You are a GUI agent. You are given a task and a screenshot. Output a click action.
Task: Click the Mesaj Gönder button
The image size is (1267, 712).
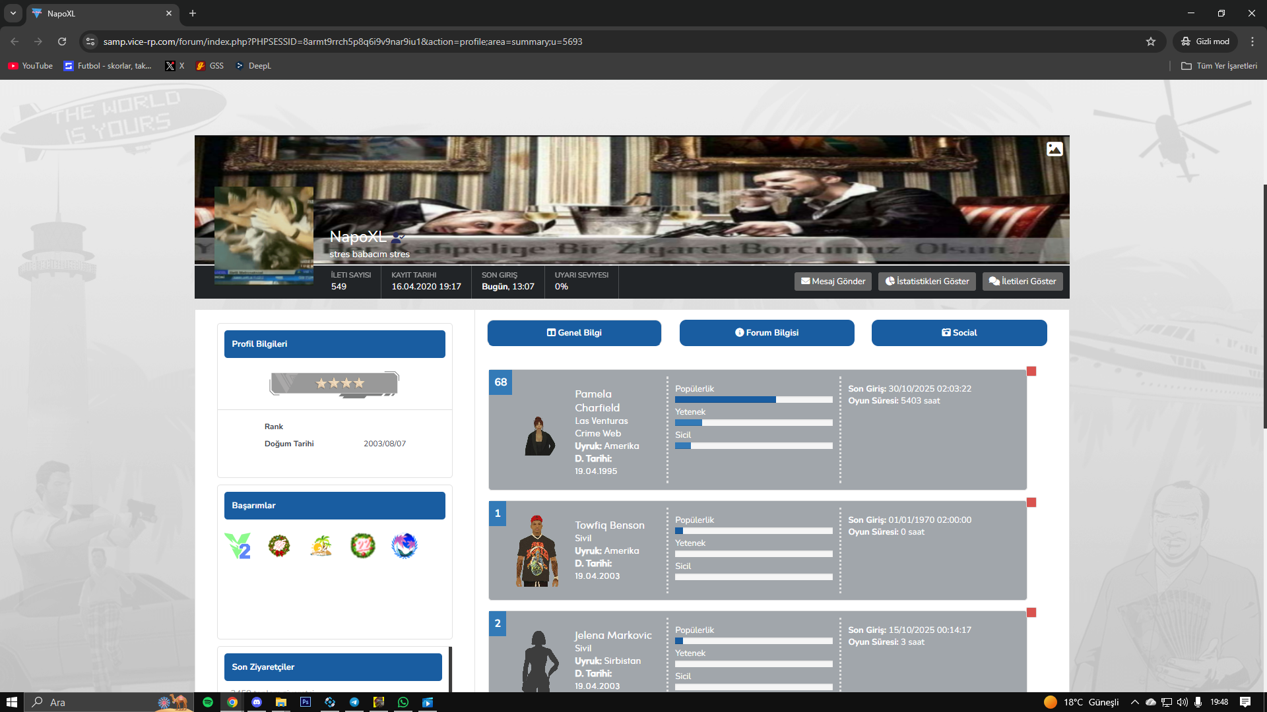(833, 282)
